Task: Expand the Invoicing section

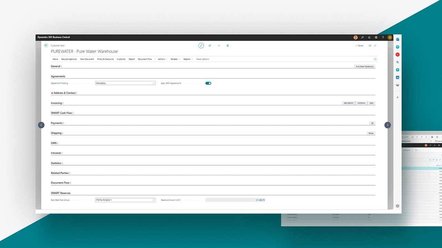Action: pos(57,103)
